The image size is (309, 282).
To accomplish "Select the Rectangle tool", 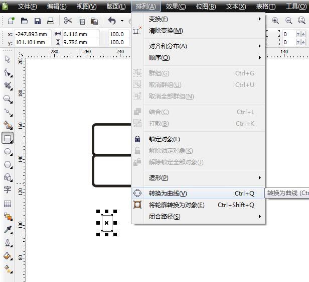I will (x=8, y=138).
